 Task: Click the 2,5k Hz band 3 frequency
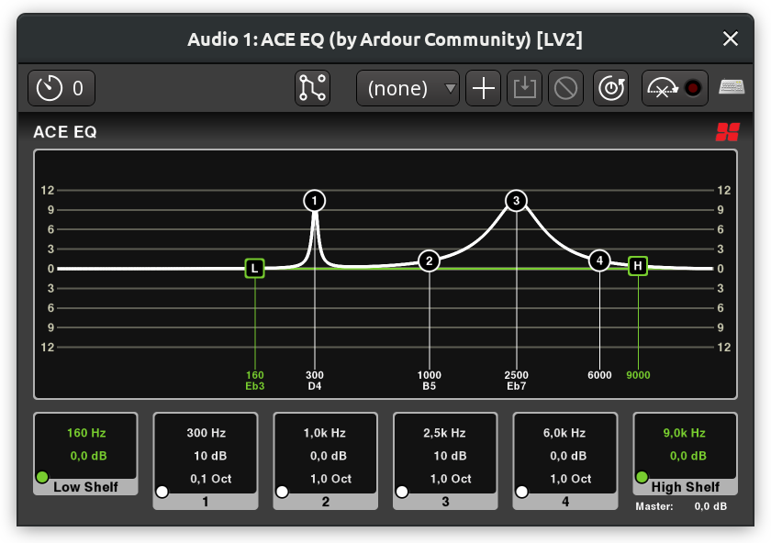445,433
